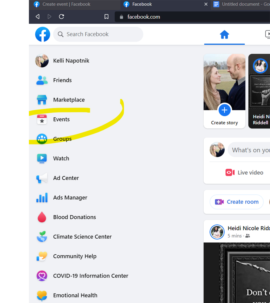Image resolution: width=270 pixels, height=303 pixels.
Task: Click the Ads Manager sidebar label
Action: point(70,197)
